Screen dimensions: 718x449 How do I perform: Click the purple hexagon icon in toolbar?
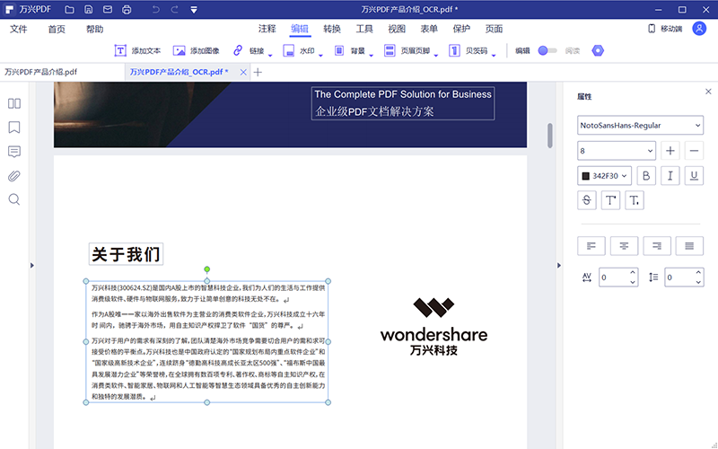tap(598, 50)
